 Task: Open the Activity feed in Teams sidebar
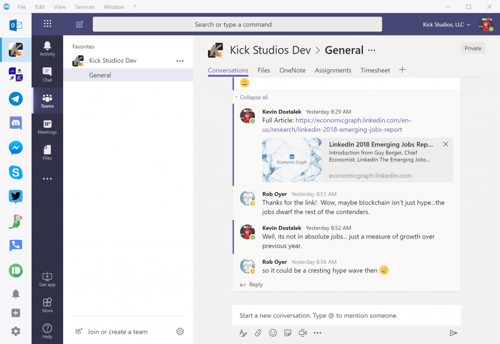pos(47,48)
